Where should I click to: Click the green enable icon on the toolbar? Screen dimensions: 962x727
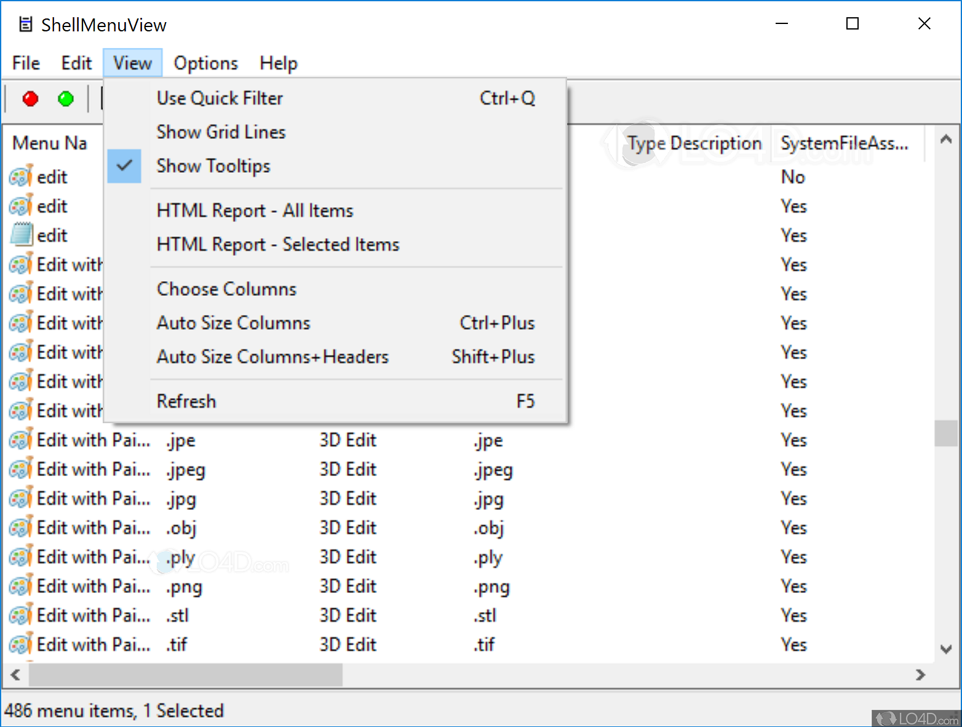pyautogui.click(x=65, y=98)
